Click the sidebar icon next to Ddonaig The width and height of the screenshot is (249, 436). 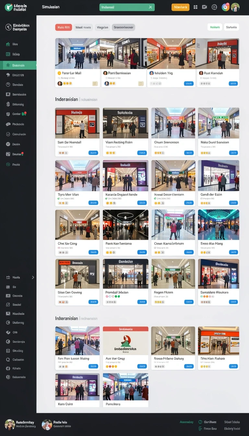(8, 104)
